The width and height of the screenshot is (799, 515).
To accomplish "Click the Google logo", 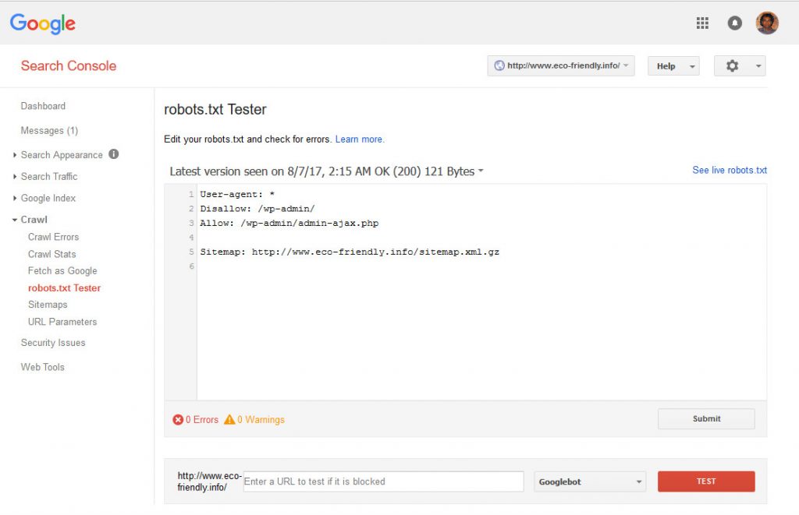I will (43, 23).
